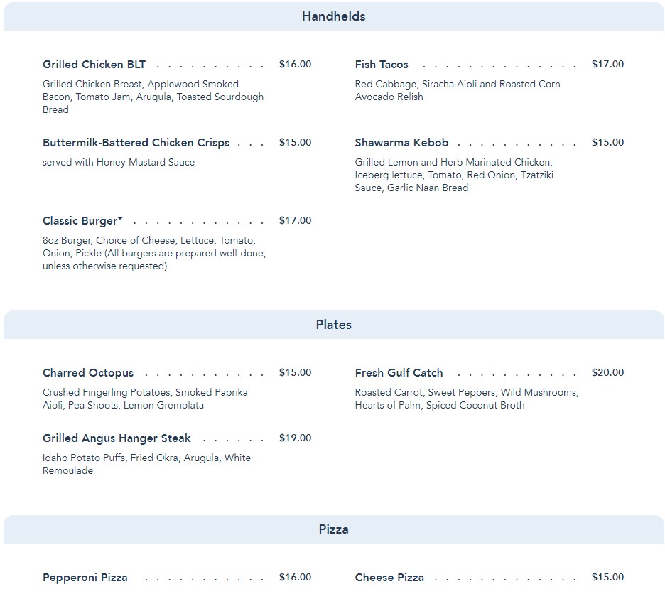The width and height of the screenshot is (665, 616).
Task: Select the Shawarma Kebob item
Action: [401, 143]
